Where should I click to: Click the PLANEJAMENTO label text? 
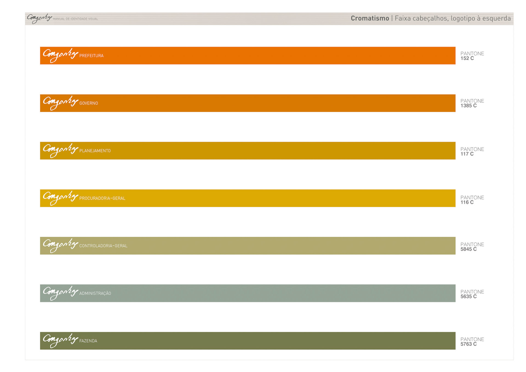click(x=95, y=151)
